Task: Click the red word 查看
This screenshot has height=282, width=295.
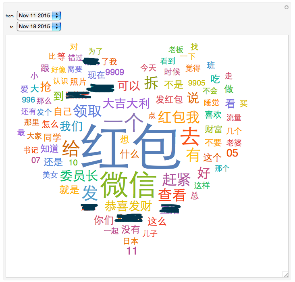Action: (172, 195)
